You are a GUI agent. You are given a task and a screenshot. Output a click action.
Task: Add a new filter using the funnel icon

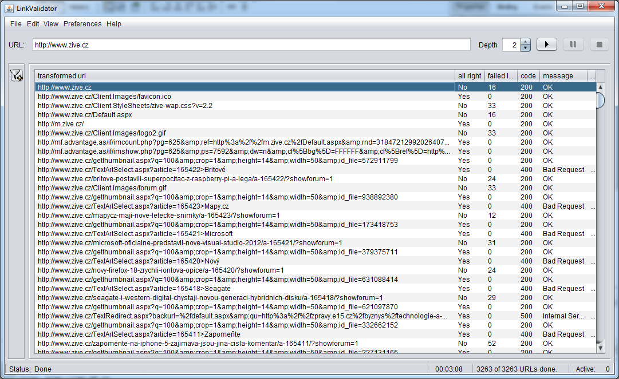(16, 75)
